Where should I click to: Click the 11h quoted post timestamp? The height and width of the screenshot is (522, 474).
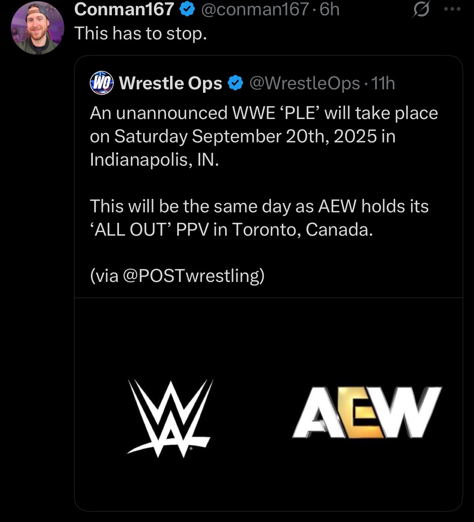click(x=383, y=83)
